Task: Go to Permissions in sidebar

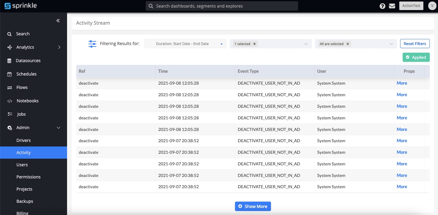Action: point(28,177)
